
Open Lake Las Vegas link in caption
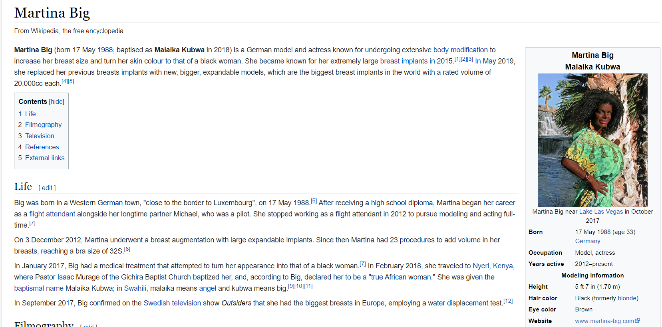601,212
